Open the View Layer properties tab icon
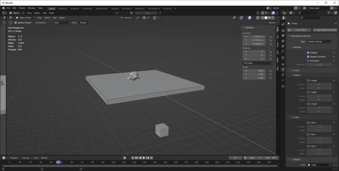This screenshot has height=171, width=339. click(283, 41)
